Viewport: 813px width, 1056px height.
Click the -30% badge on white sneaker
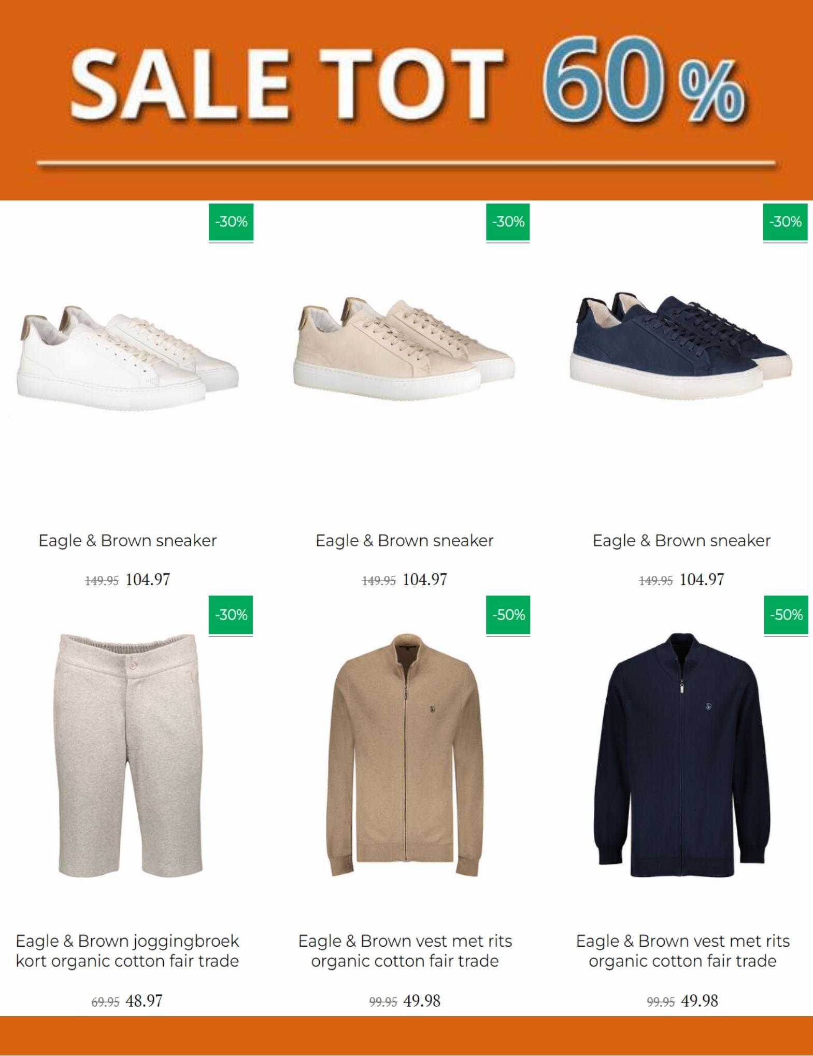231,222
